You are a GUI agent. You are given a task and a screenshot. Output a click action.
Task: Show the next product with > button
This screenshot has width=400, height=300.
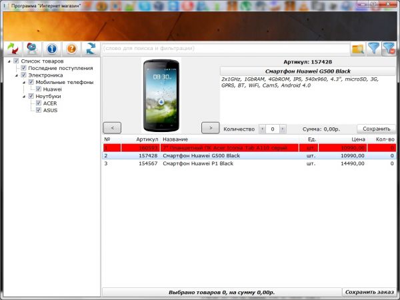[211, 128]
